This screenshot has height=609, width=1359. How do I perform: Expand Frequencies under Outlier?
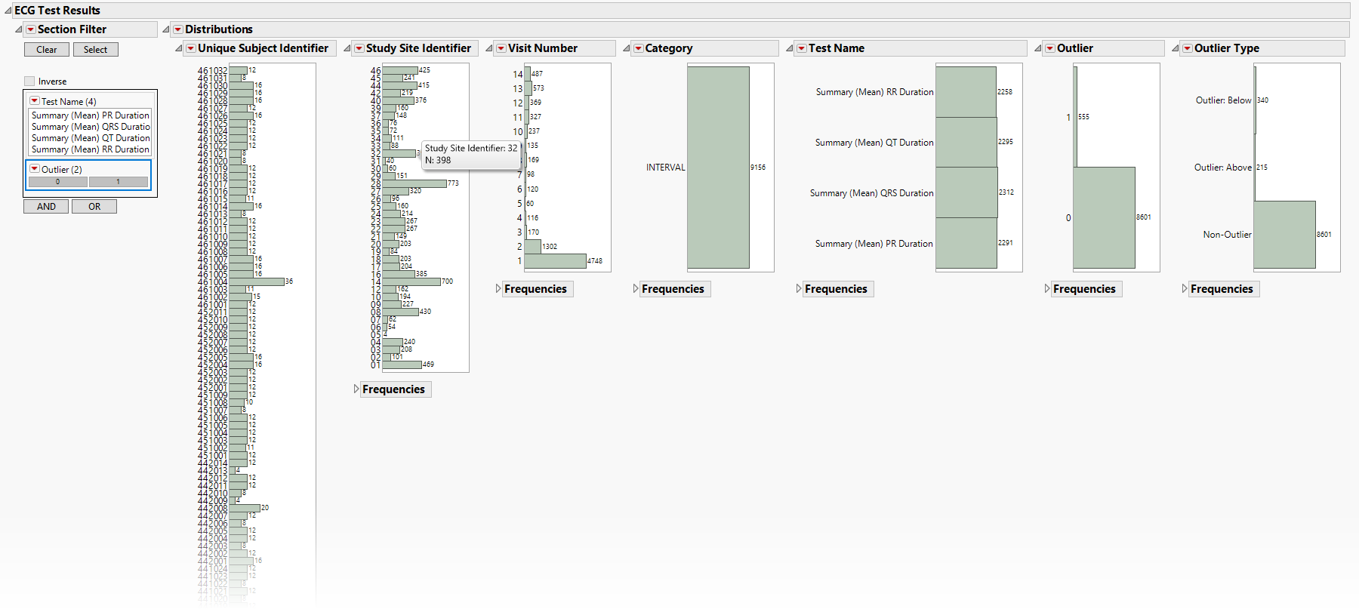point(1048,289)
